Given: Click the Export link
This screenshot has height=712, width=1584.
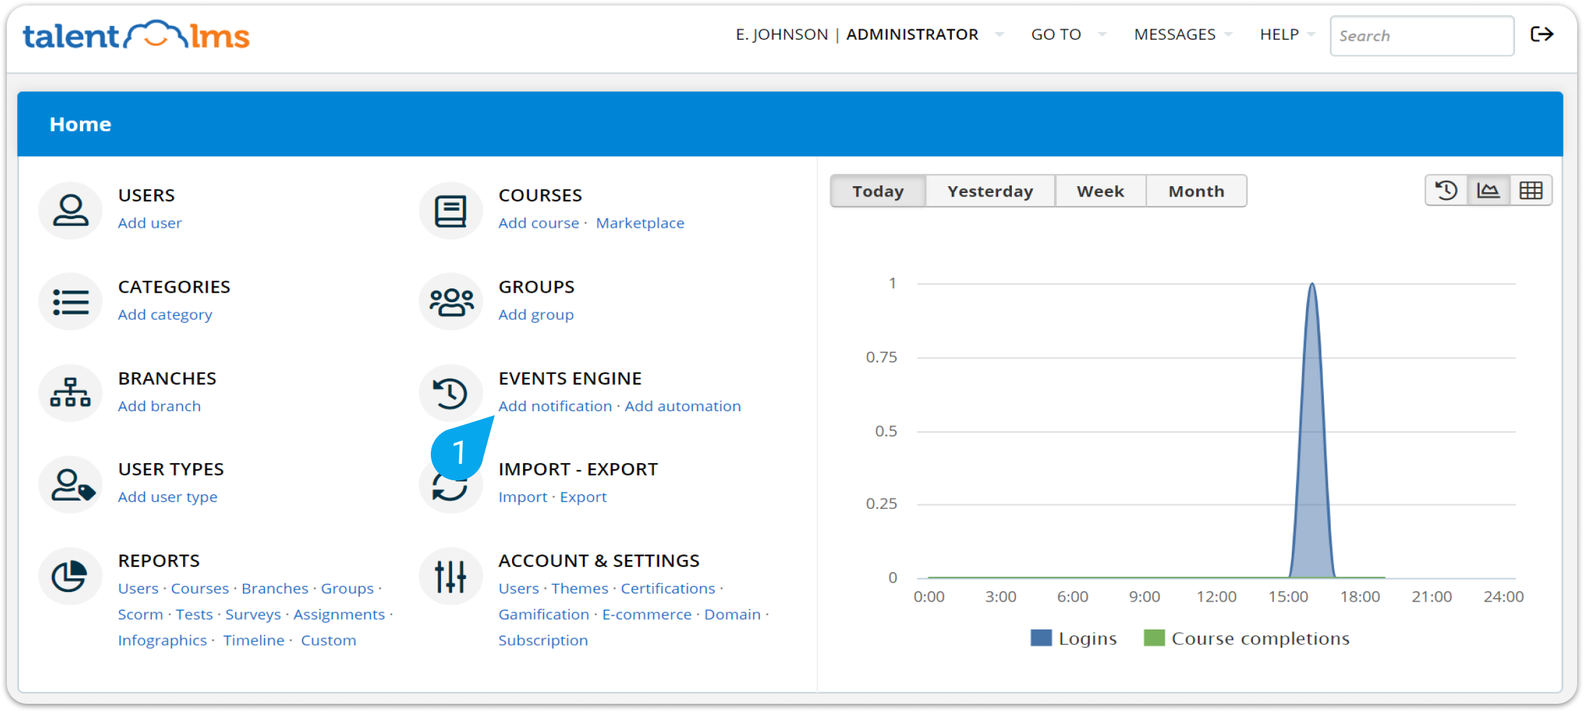Looking at the screenshot, I should (x=583, y=497).
